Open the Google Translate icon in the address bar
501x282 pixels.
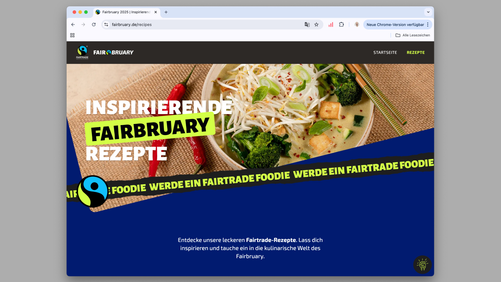[307, 24]
